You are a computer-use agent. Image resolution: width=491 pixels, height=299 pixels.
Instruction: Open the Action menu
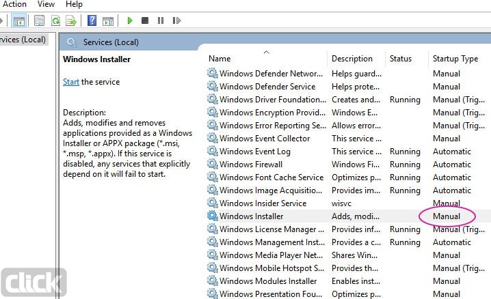(x=14, y=4)
